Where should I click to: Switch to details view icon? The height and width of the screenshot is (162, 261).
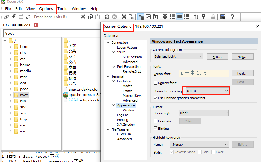pyautogui.click(x=187, y=17)
